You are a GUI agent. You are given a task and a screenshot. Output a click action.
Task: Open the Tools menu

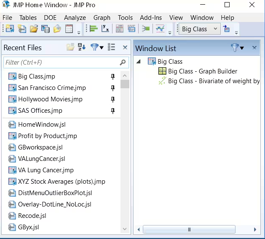(125, 18)
